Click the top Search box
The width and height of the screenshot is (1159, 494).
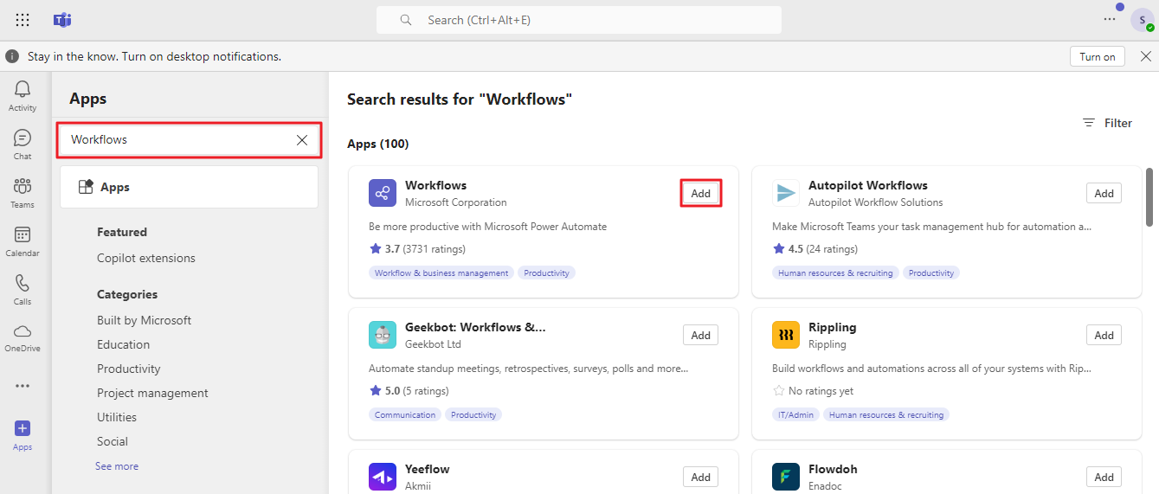(x=579, y=20)
